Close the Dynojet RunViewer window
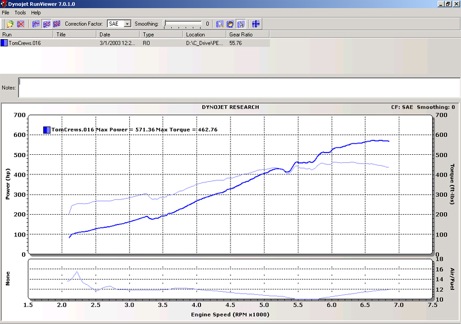 (456, 4)
